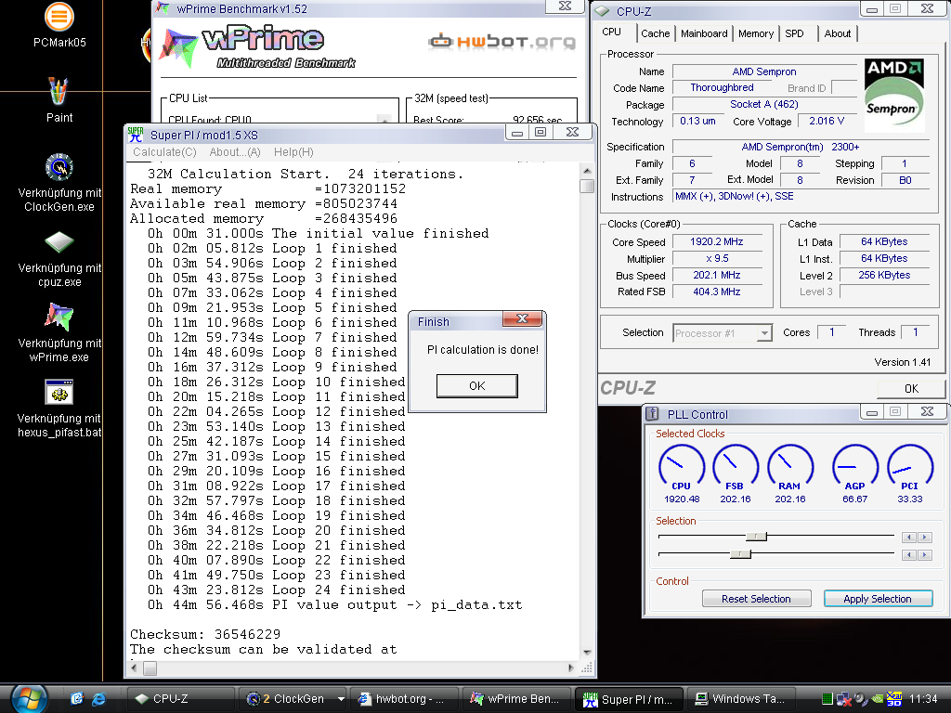Viewport: 951px width, 713px height.
Task: Click Reset Selection in PLL Control
Action: [756, 599]
